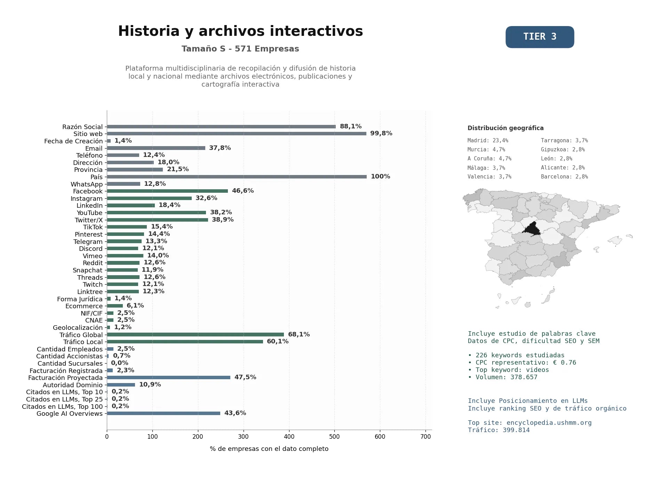The height and width of the screenshot is (501, 668).
Task: Select the 'Tarragona: 3,7%' entry
Action: tap(564, 141)
